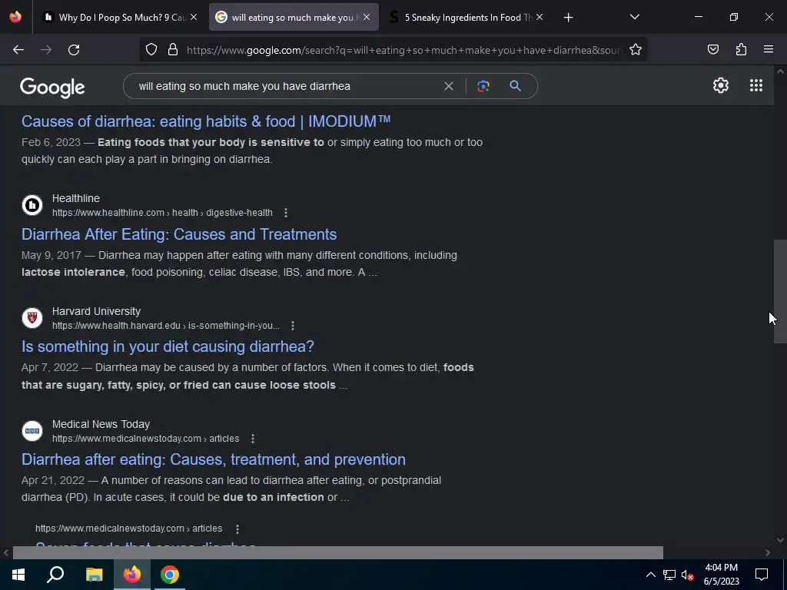Click the scroll down arrow of page scrollbar
Viewport: 787px width, 590px height.
click(780, 540)
